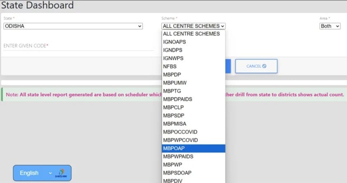Pick MBPWPCOVID in the scheme list
The image size is (347, 183).
pos(194,140)
